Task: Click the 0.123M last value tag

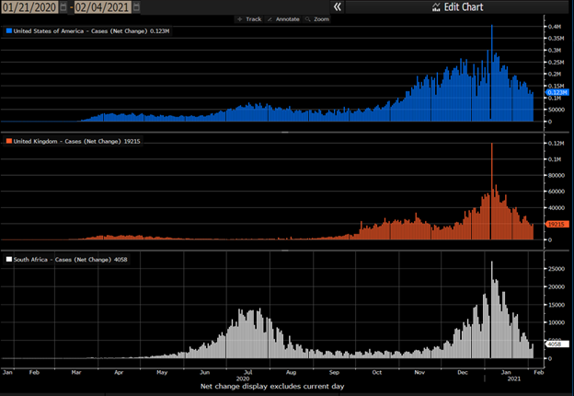Action: (x=557, y=92)
